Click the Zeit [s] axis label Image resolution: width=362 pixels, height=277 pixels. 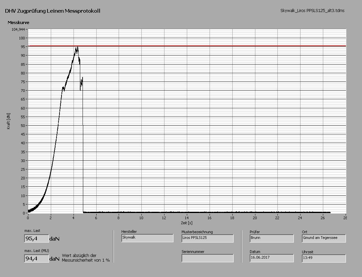coord(187,223)
